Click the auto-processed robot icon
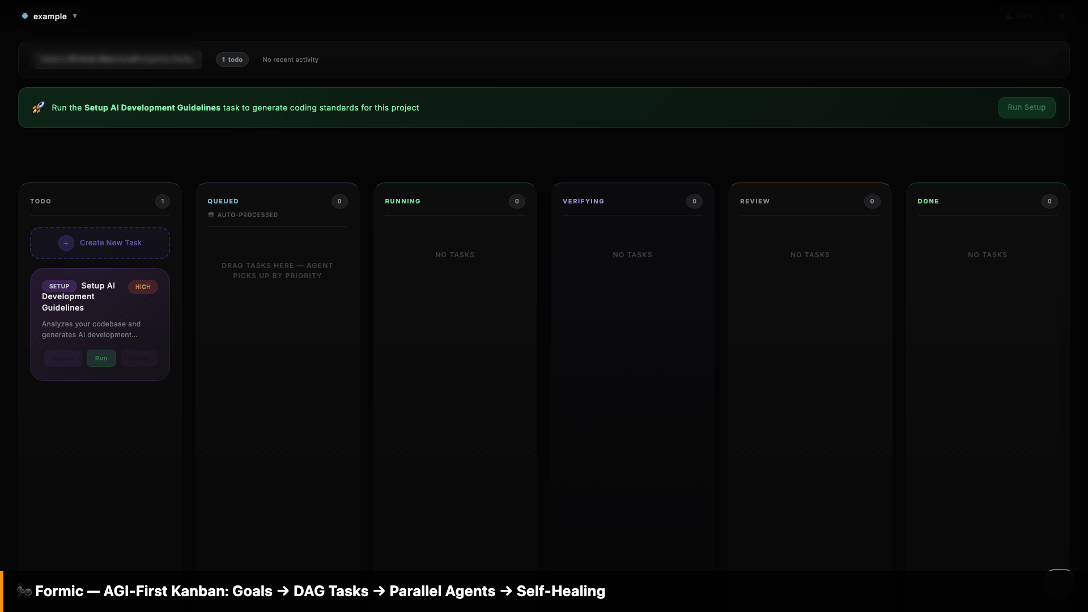 (211, 215)
